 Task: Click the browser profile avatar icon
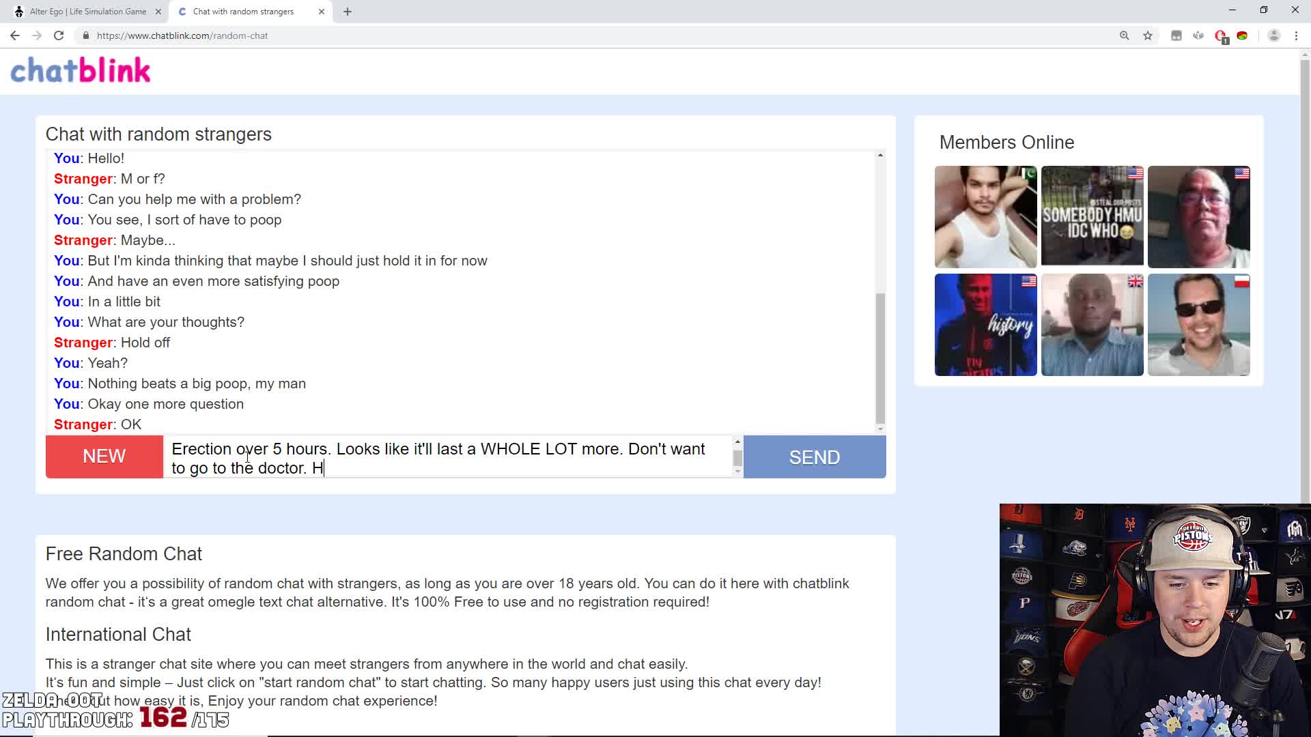pos(1273,35)
